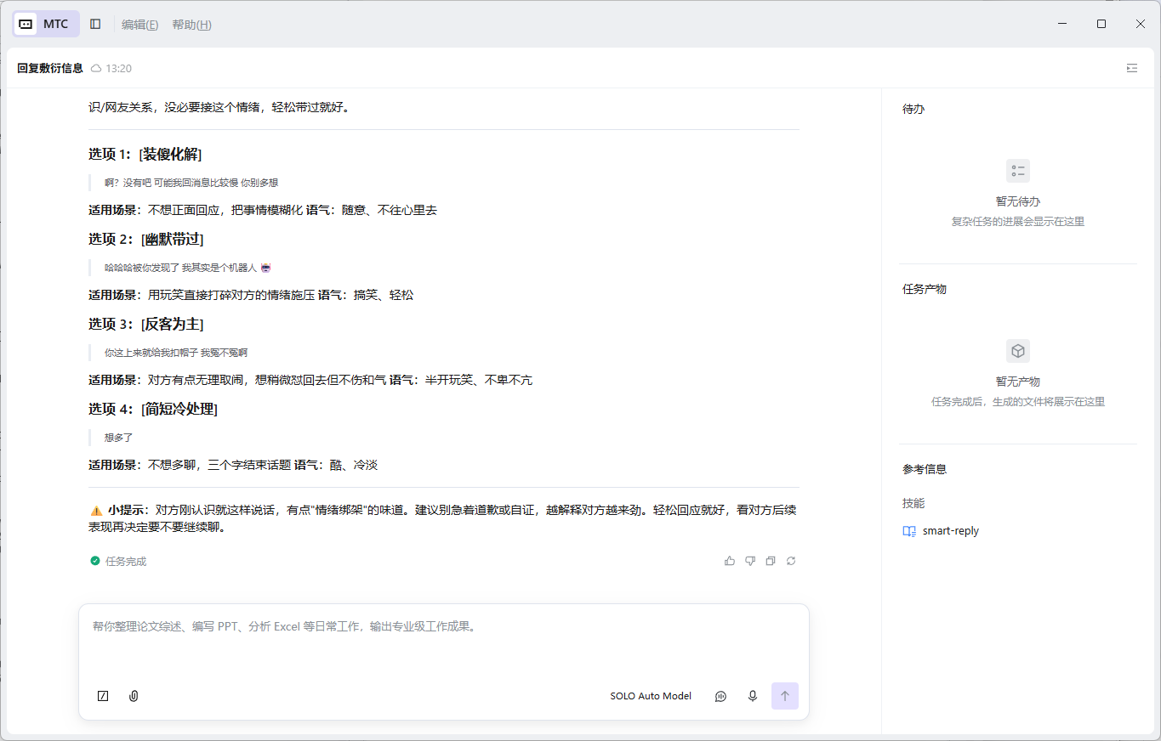Open the 编辑(E) menu

[139, 25]
